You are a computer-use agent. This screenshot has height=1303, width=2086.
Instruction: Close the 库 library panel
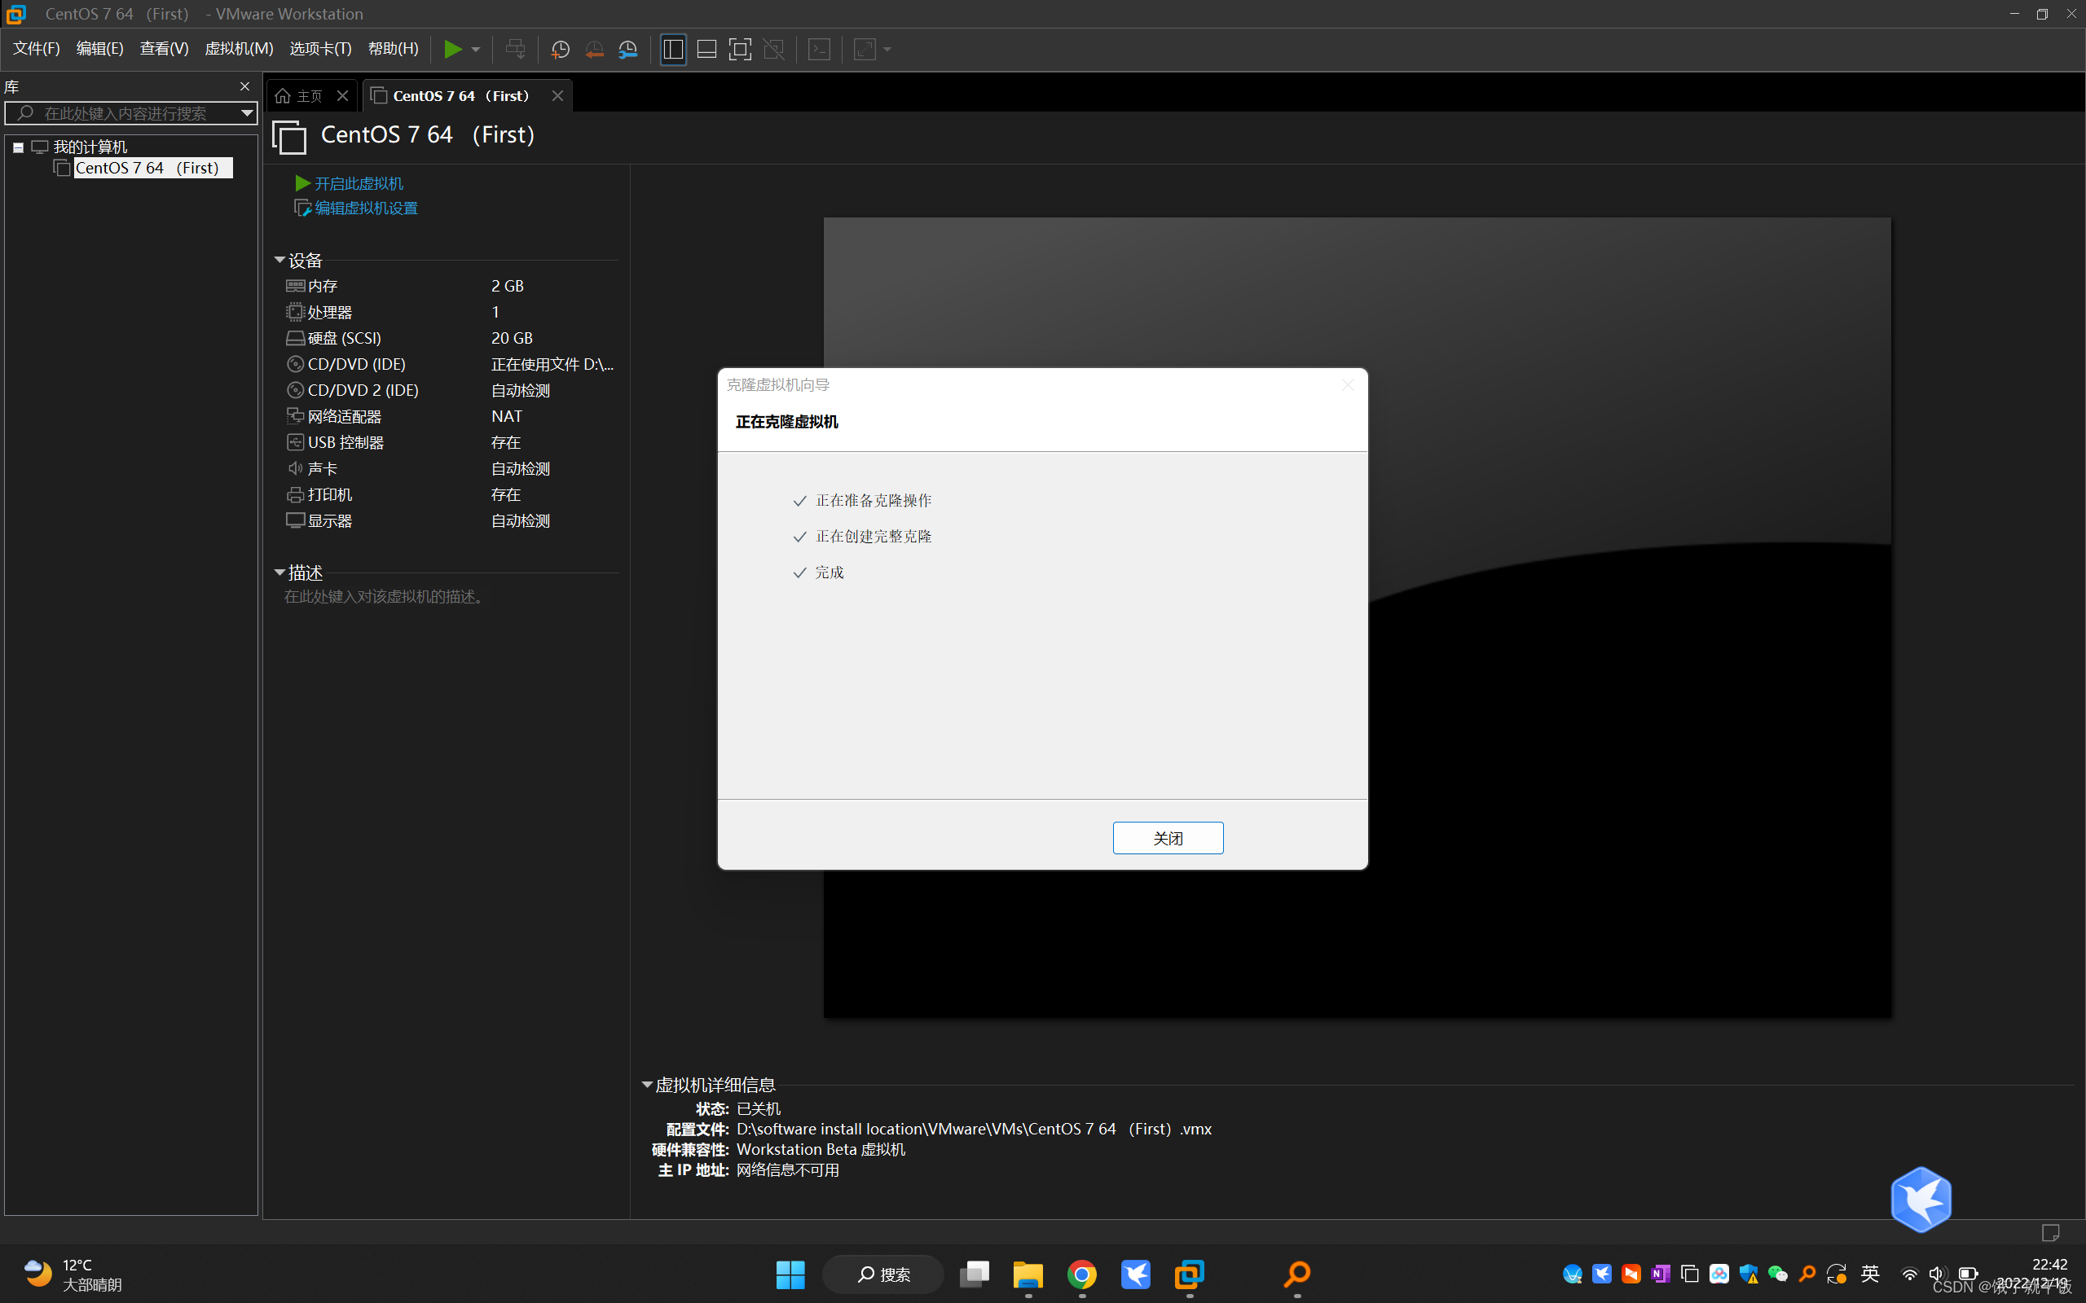[244, 86]
